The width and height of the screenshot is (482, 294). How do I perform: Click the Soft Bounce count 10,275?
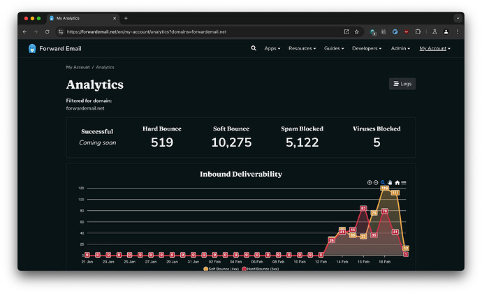point(231,142)
